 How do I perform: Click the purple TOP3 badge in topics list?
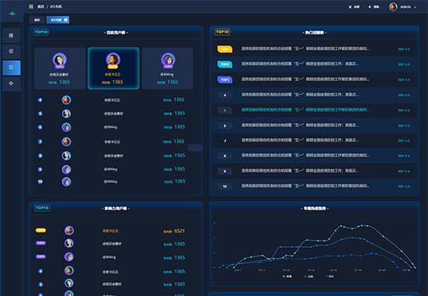tap(225, 79)
